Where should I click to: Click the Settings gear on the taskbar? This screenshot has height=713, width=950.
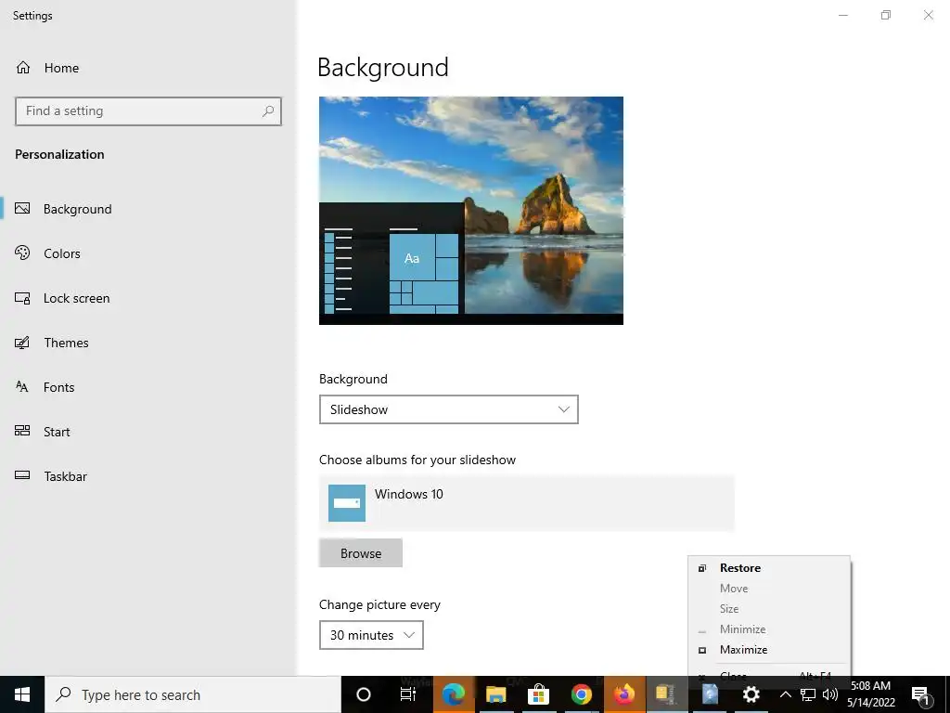[x=751, y=694]
